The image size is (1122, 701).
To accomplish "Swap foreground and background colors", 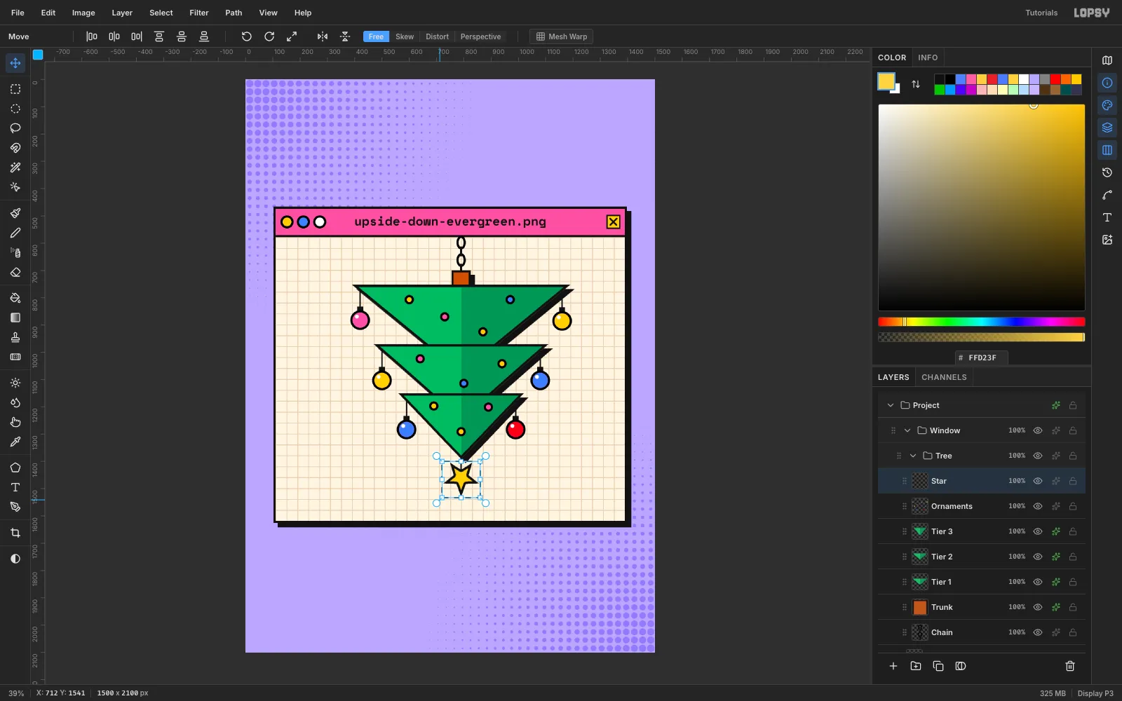I will click(x=916, y=84).
